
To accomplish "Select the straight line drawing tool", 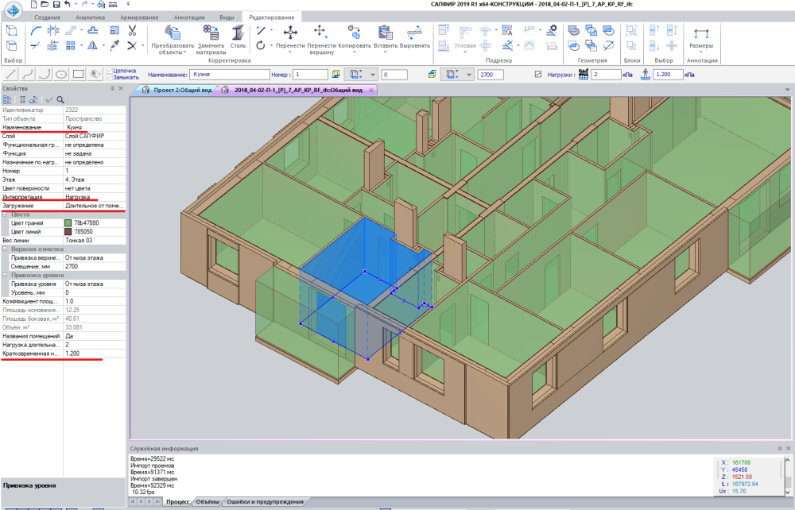I will coord(11,75).
